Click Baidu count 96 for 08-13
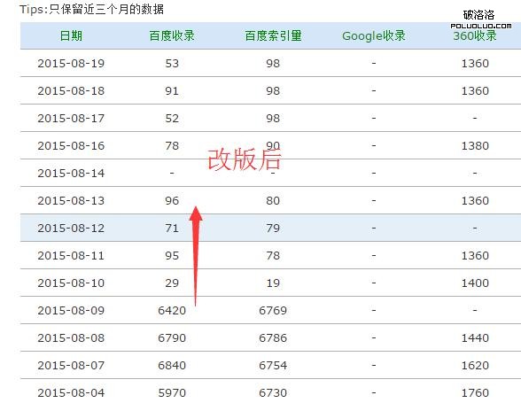The width and height of the screenshot is (521, 403). (x=172, y=201)
